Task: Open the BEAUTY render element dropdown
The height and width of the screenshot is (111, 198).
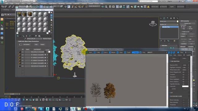Action: tap(157, 52)
